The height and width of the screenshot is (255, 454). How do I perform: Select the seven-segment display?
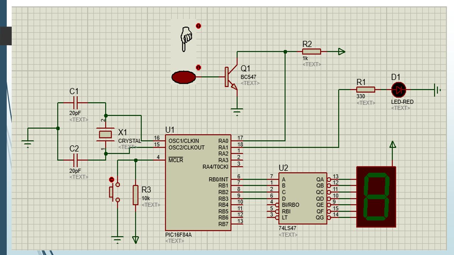(376, 197)
